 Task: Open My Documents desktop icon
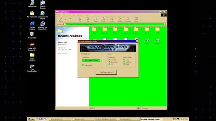(32, 14)
